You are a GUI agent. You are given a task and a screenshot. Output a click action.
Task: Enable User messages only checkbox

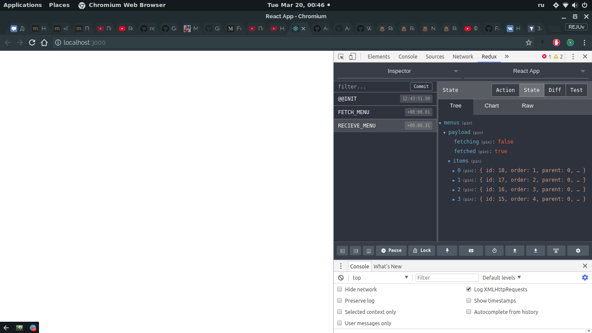click(x=340, y=323)
